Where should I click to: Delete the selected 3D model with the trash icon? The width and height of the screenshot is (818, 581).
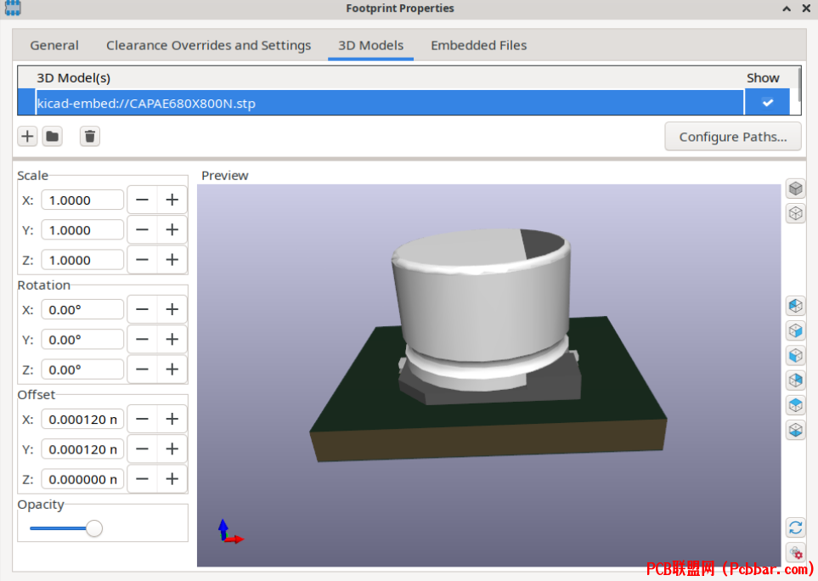point(90,137)
